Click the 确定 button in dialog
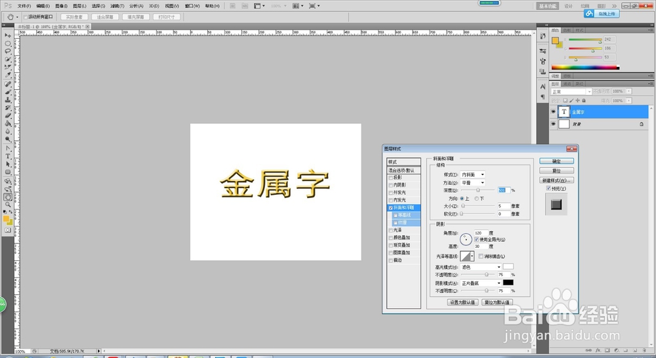656x358 pixels. point(556,161)
